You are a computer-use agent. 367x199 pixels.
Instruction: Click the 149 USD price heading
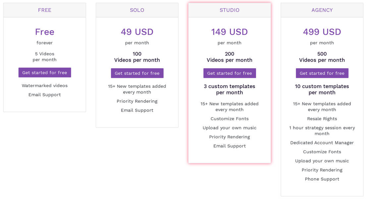coord(230,32)
